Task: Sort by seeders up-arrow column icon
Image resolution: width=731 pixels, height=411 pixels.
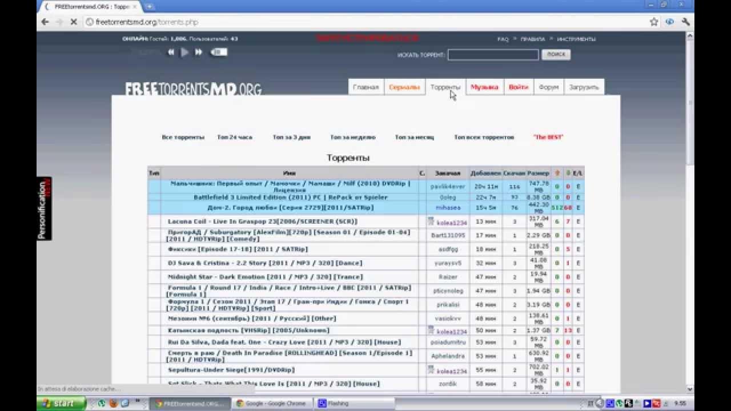Action: [x=557, y=173]
